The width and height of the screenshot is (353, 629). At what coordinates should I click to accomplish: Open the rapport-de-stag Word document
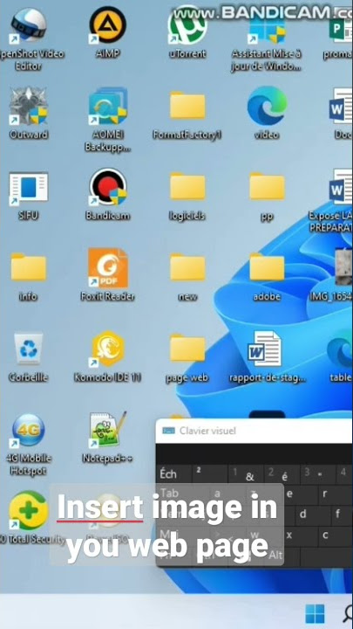[265, 349]
